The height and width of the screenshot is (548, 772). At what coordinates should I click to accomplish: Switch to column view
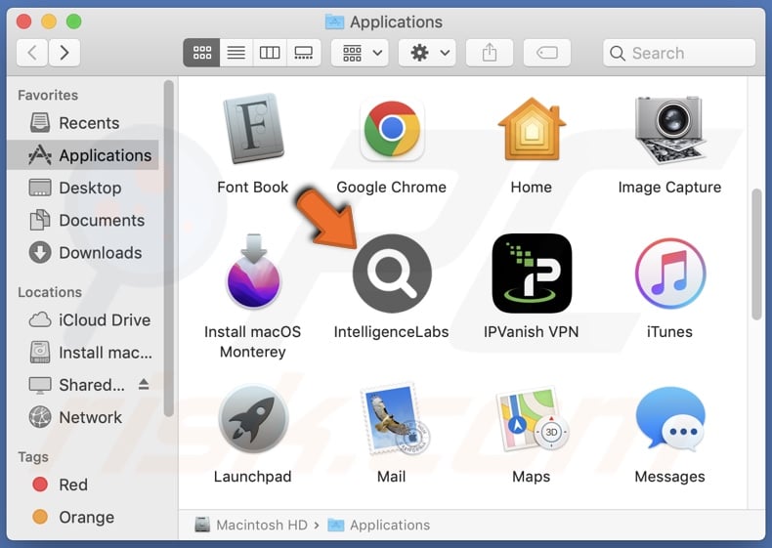(270, 53)
